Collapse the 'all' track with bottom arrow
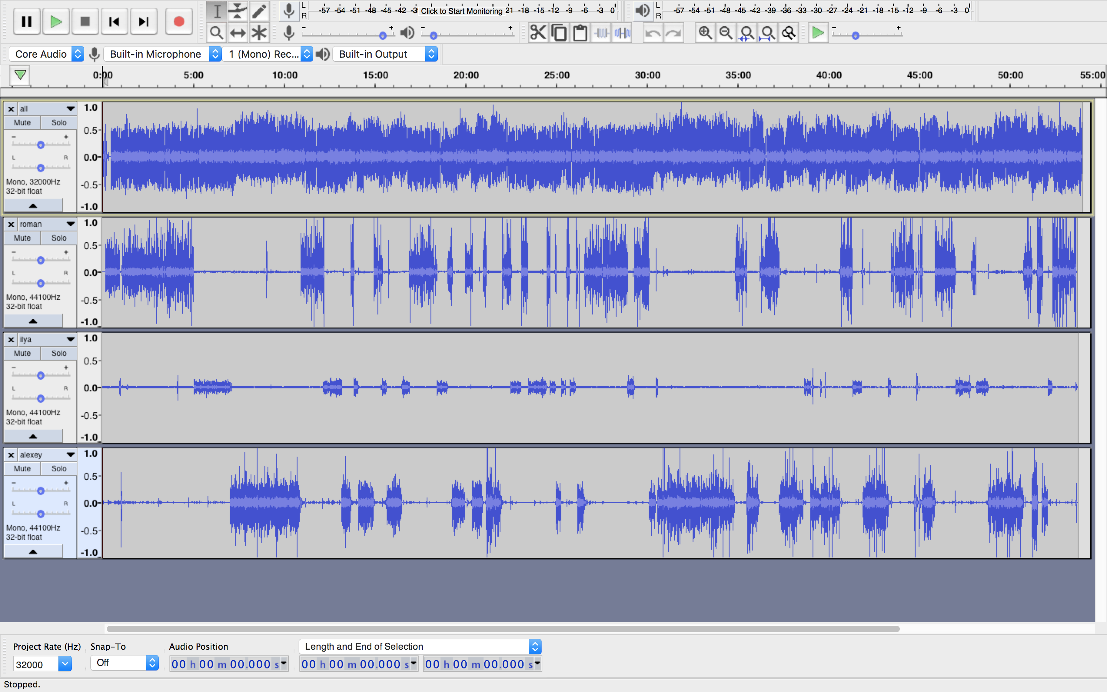1107x692 pixels. [x=33, y=206]
